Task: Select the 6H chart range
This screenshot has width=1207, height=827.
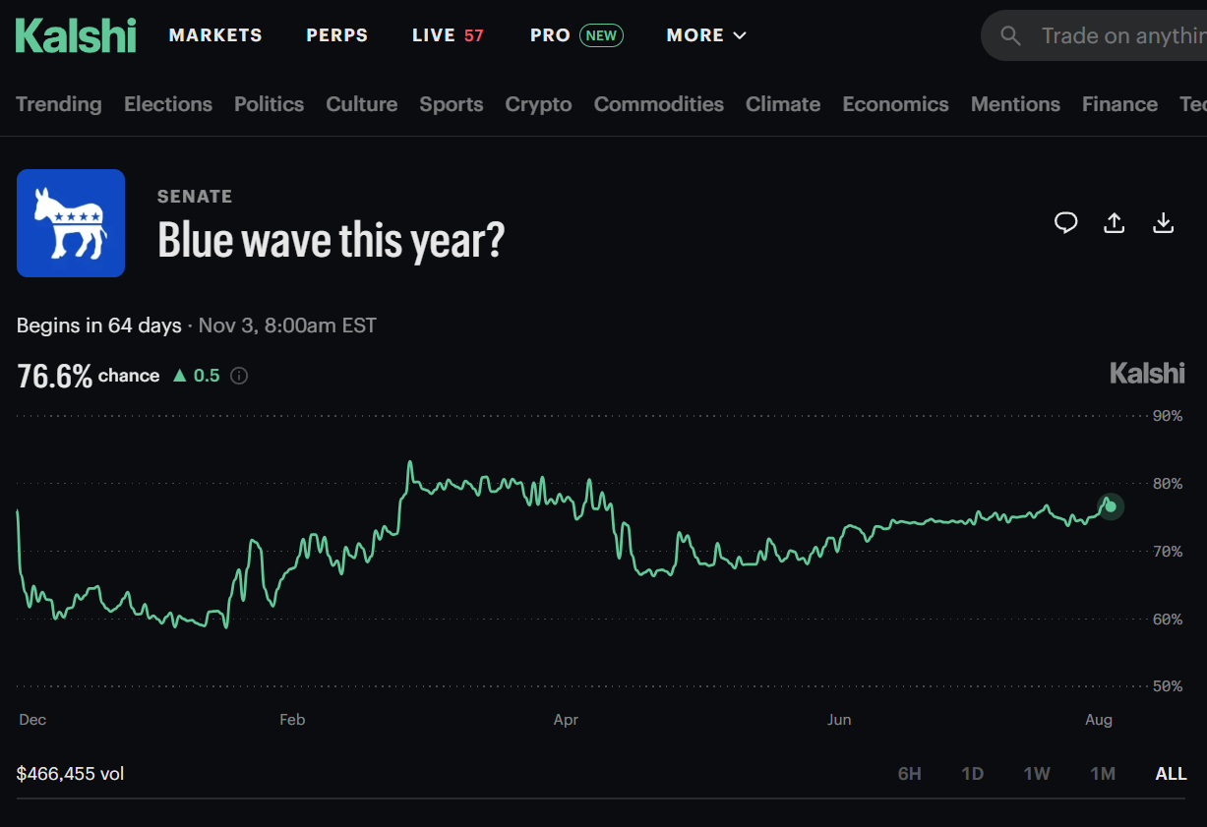Action: [x=910, y=774]
